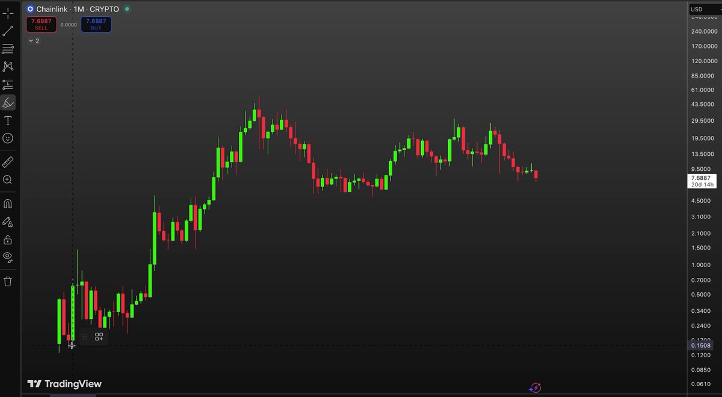The image size is (722, 397).
Task: Click the 0.0000 spread value
Action: coord(69,25)
